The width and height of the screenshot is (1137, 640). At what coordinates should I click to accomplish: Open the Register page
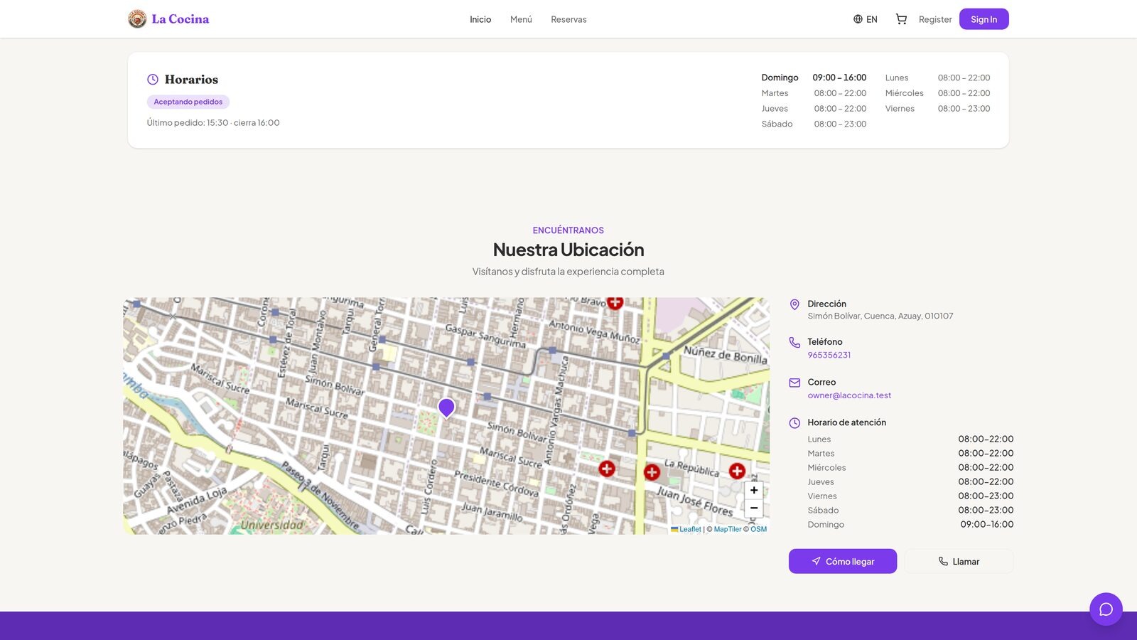click(935, 19)
